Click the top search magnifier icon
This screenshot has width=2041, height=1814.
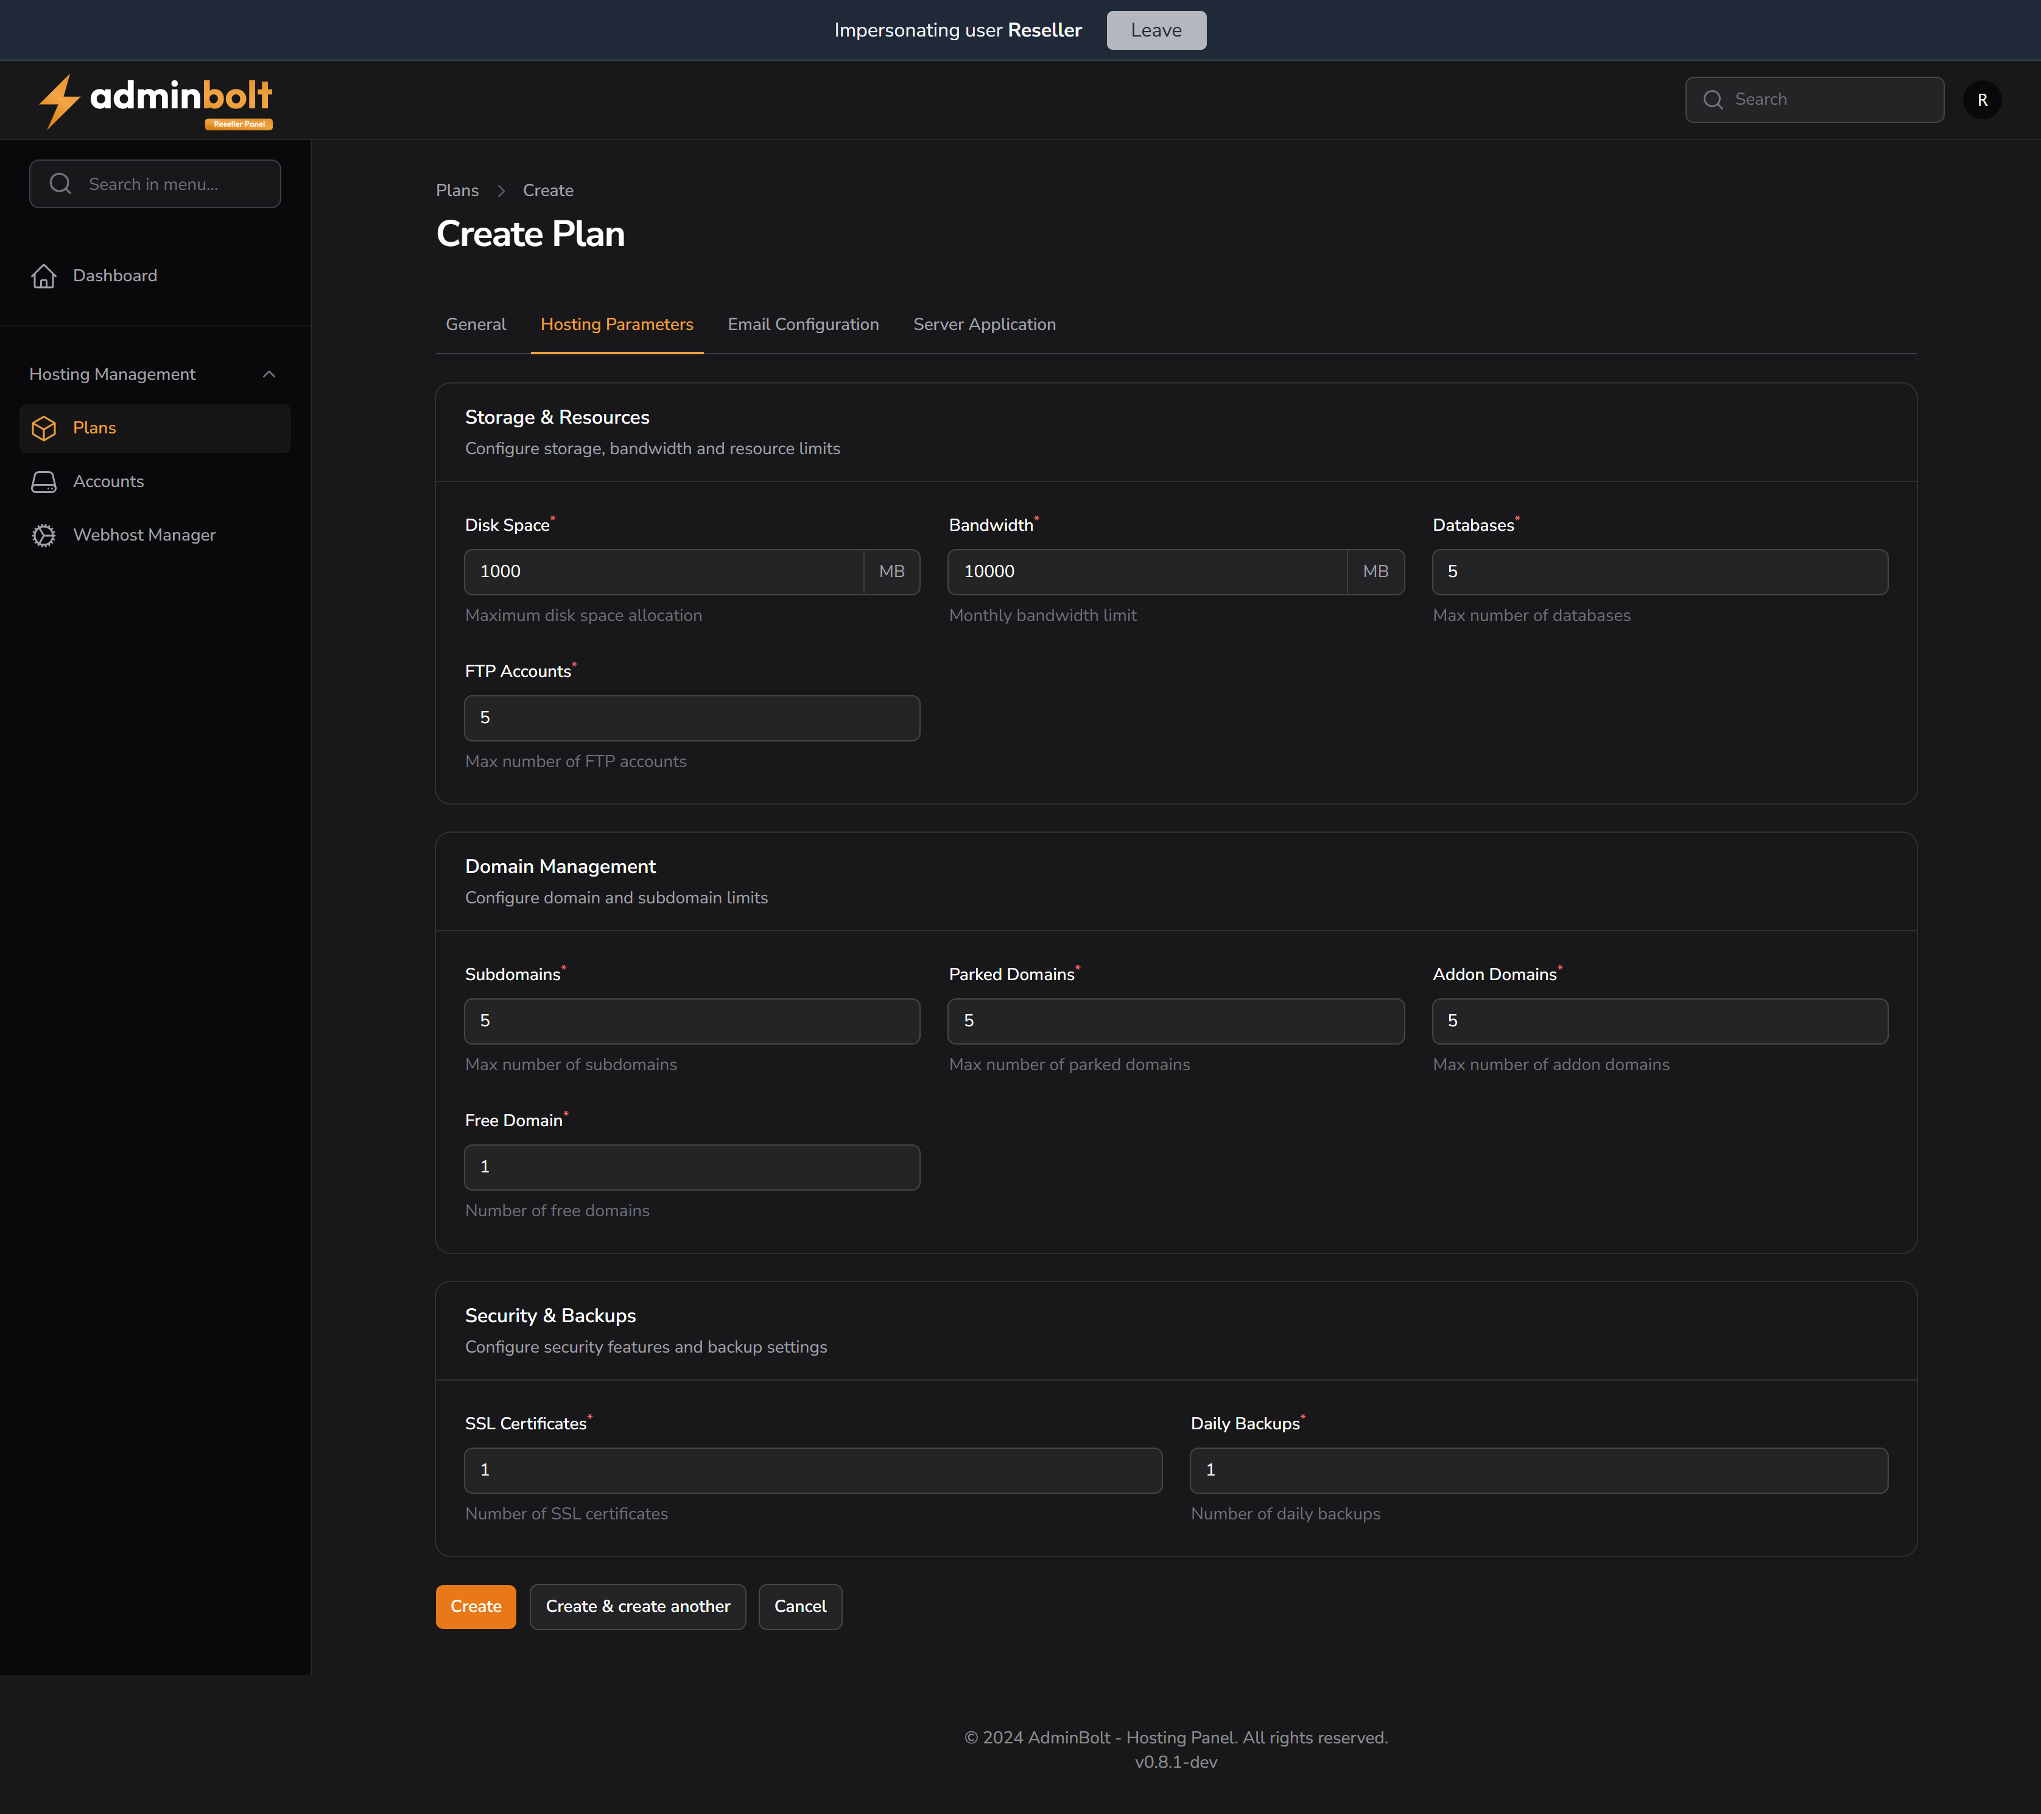tap(1712, 100)
